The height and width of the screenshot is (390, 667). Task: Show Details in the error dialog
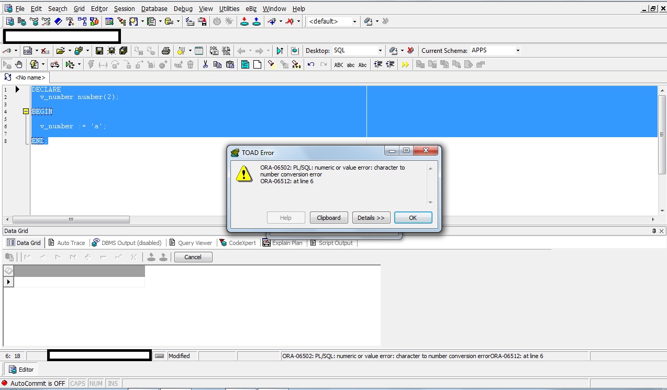(x=371, y=217)
